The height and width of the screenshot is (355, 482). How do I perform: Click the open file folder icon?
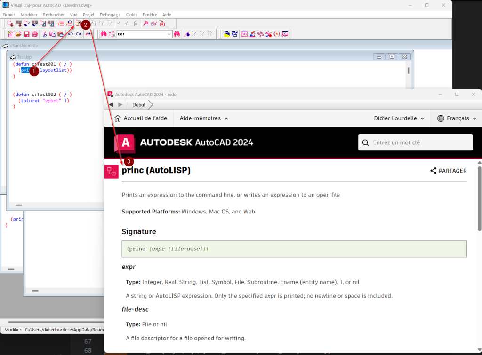coord(18,34)
